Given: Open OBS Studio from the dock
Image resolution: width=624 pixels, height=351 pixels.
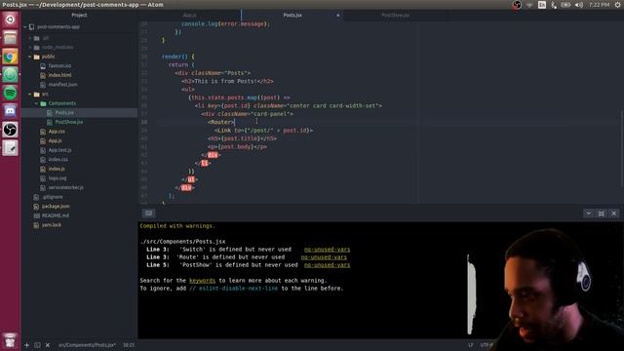Looking at the screenshot, I should pyautogui.click(x=10, y=130).
